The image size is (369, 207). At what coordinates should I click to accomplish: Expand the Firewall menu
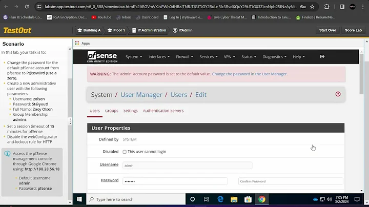click(184, 57)
